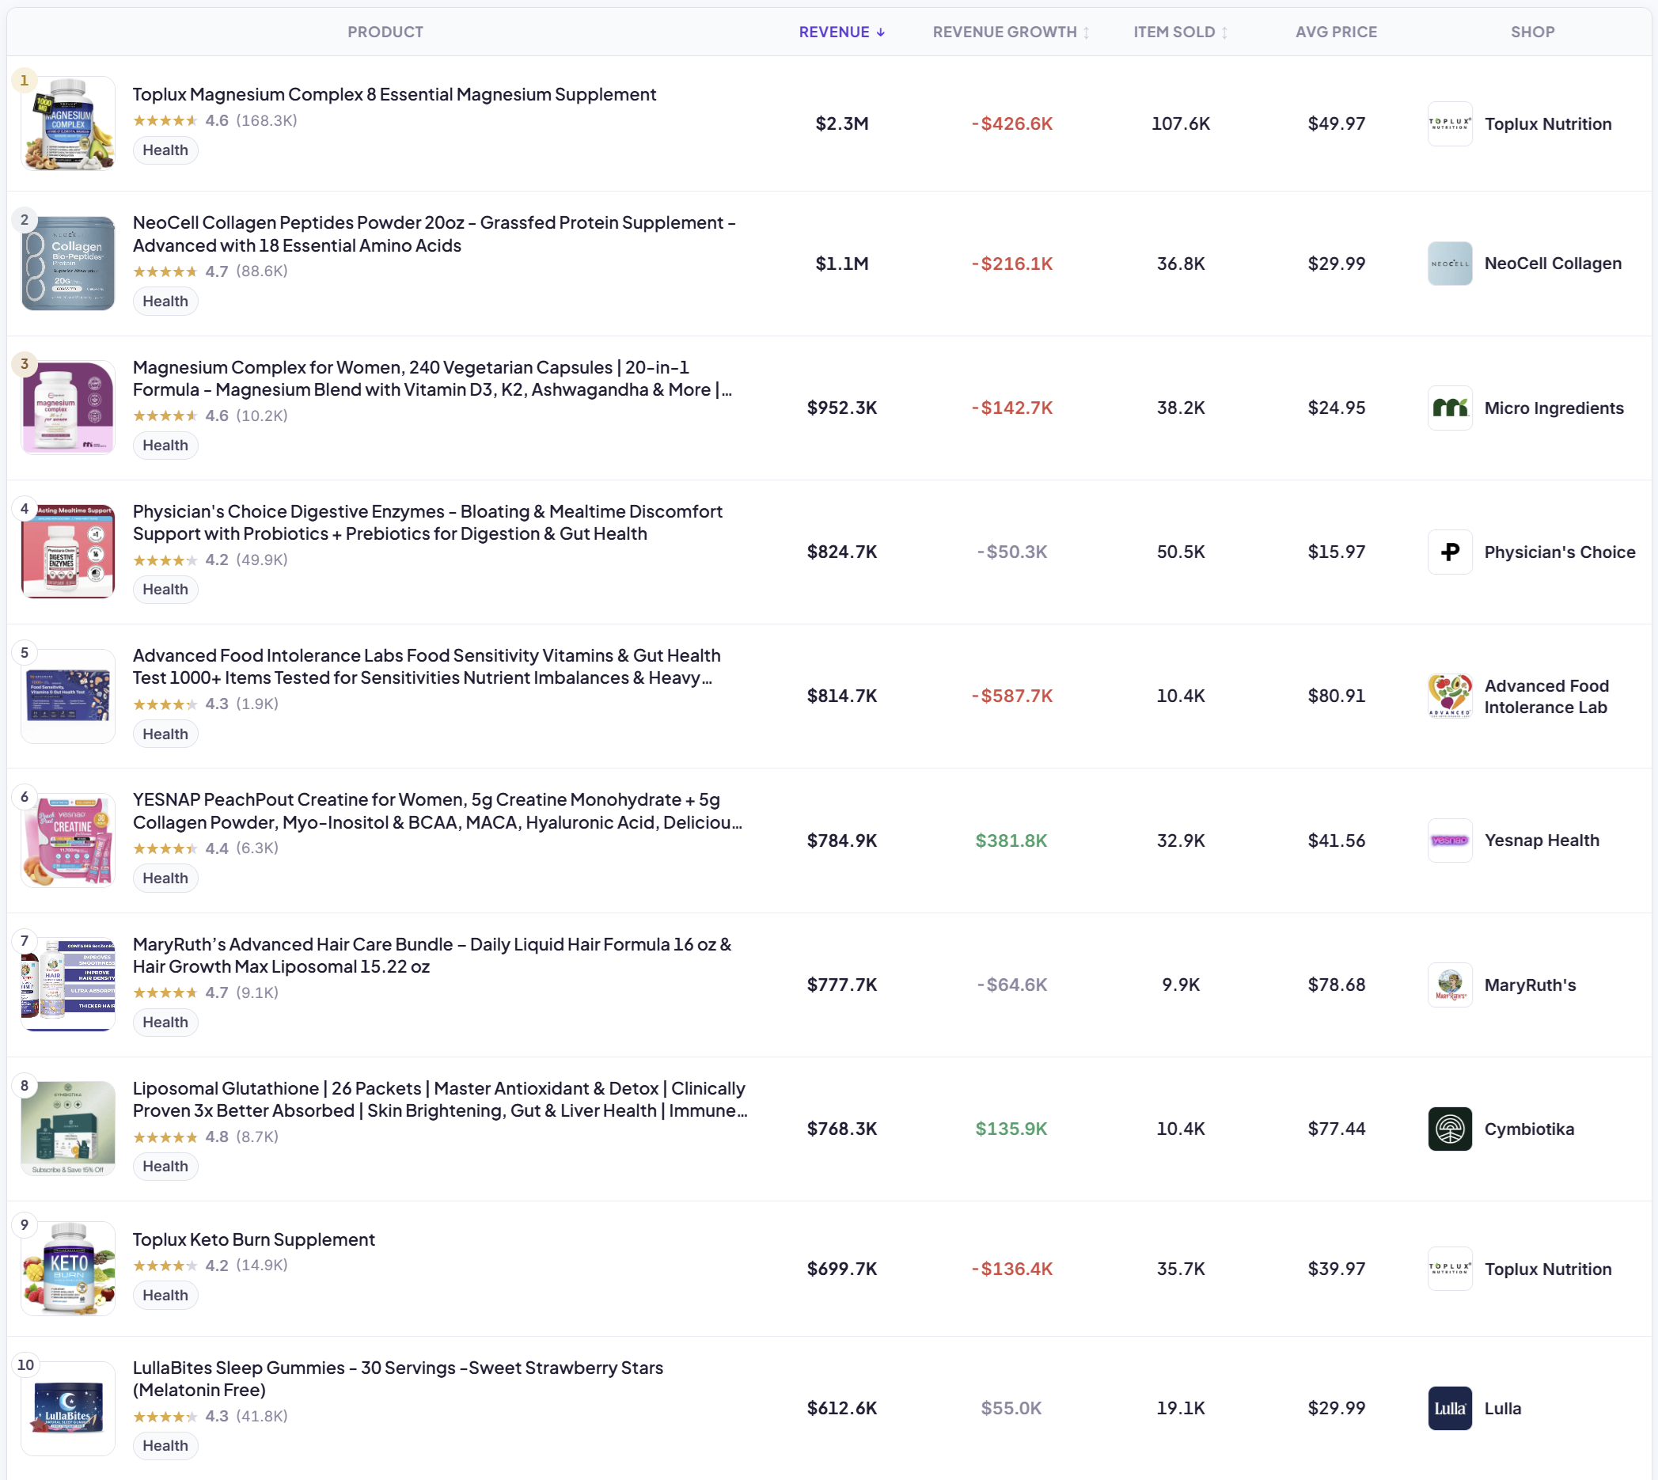Open the Toplux Keto Burn product thumbnail
The width and height of the screenshot is (1658, 1480).
[x=68, y=1269]
